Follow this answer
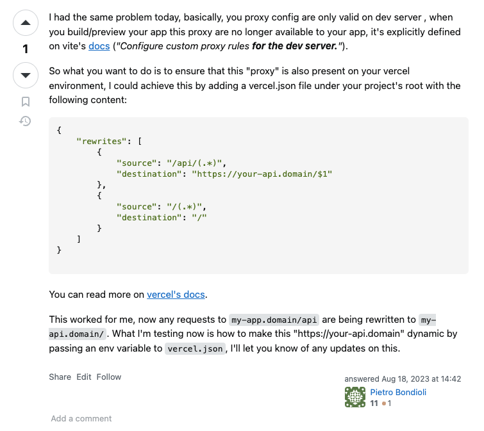Image resolution: width=484 pixels, height=431 pixels. click(108, 377)
